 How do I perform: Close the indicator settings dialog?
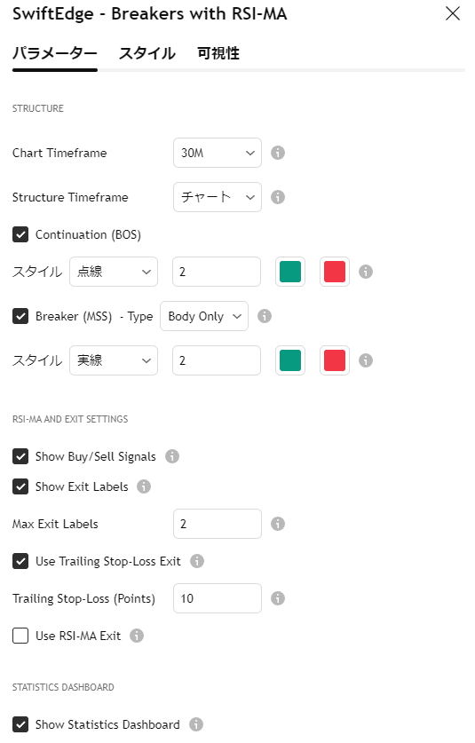click(x=453, y=13)
